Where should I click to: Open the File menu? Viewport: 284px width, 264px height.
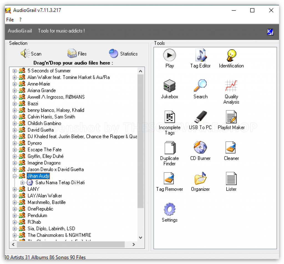click(10, 20)
